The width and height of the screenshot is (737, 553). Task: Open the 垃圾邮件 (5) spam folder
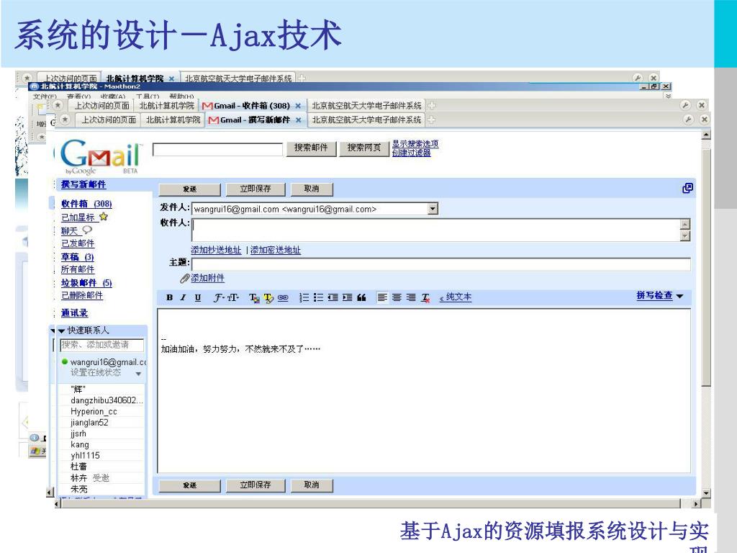86,282
